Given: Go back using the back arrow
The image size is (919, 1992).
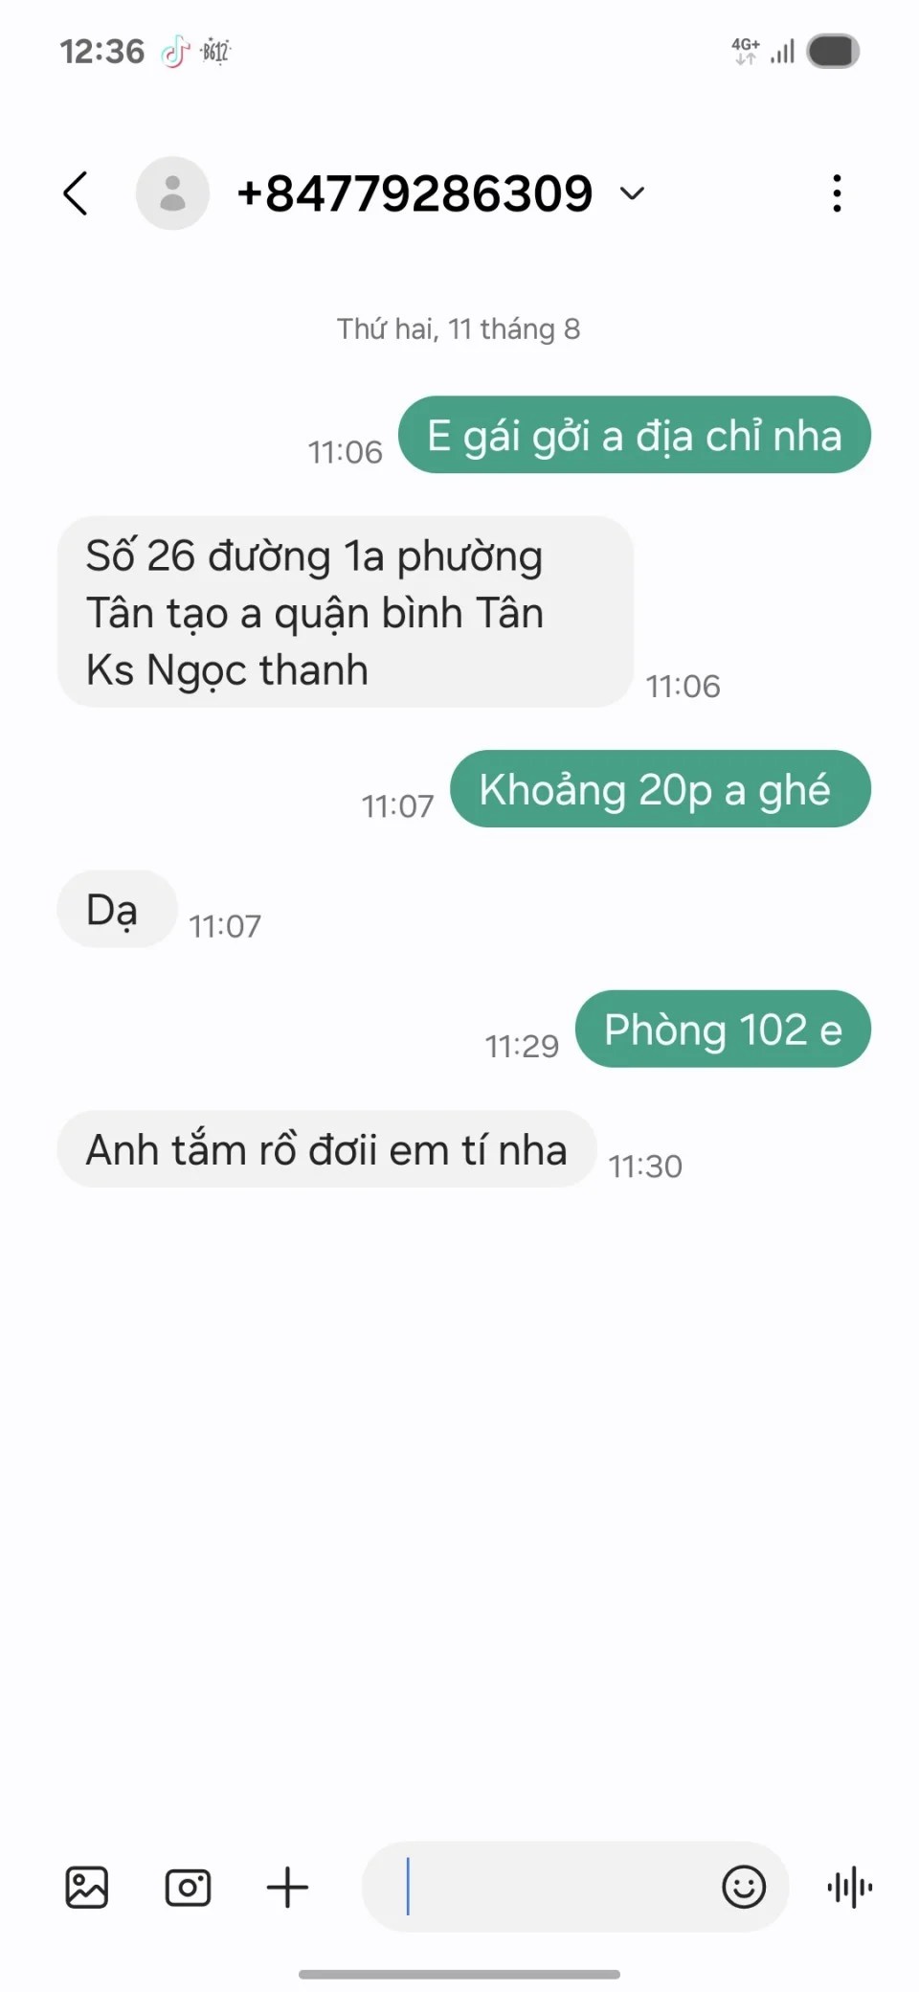Looking at the screenshot, I should pos(76,193).
